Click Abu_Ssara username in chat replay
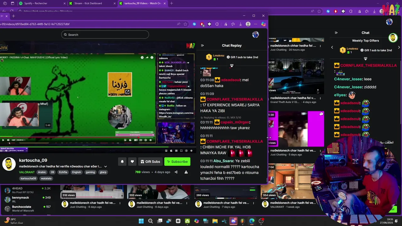Viewport: 402px width, 226px height. coord(223,161)
